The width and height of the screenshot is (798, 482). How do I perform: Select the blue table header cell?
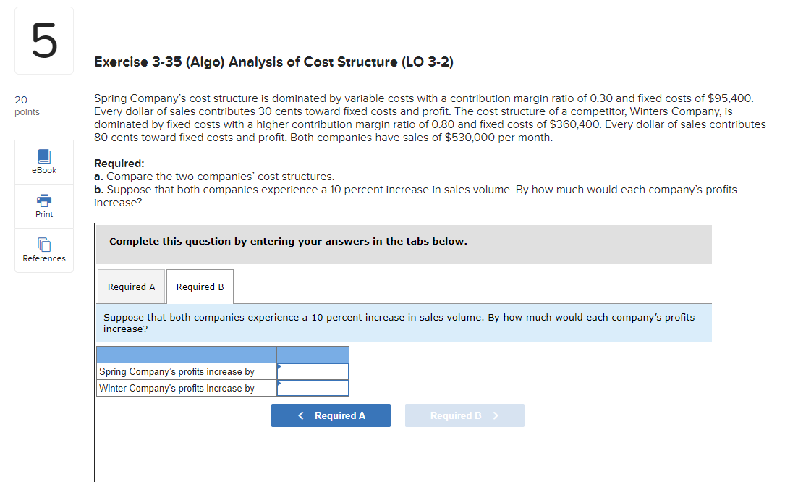(x=313, y=354)
